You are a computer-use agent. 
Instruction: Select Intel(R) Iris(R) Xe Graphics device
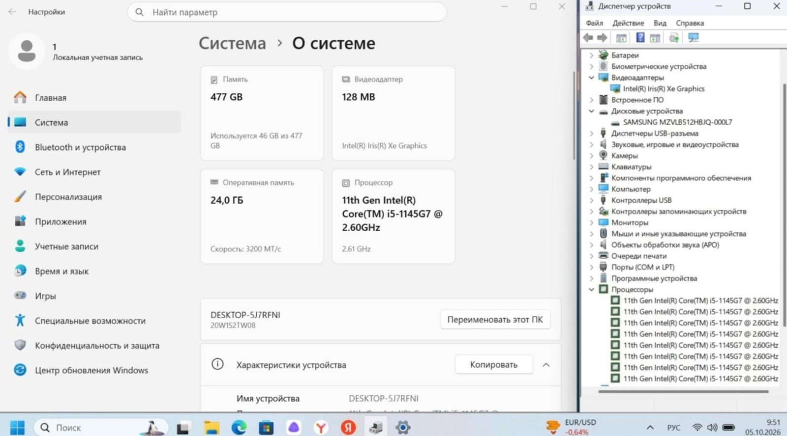click(664, 89)
